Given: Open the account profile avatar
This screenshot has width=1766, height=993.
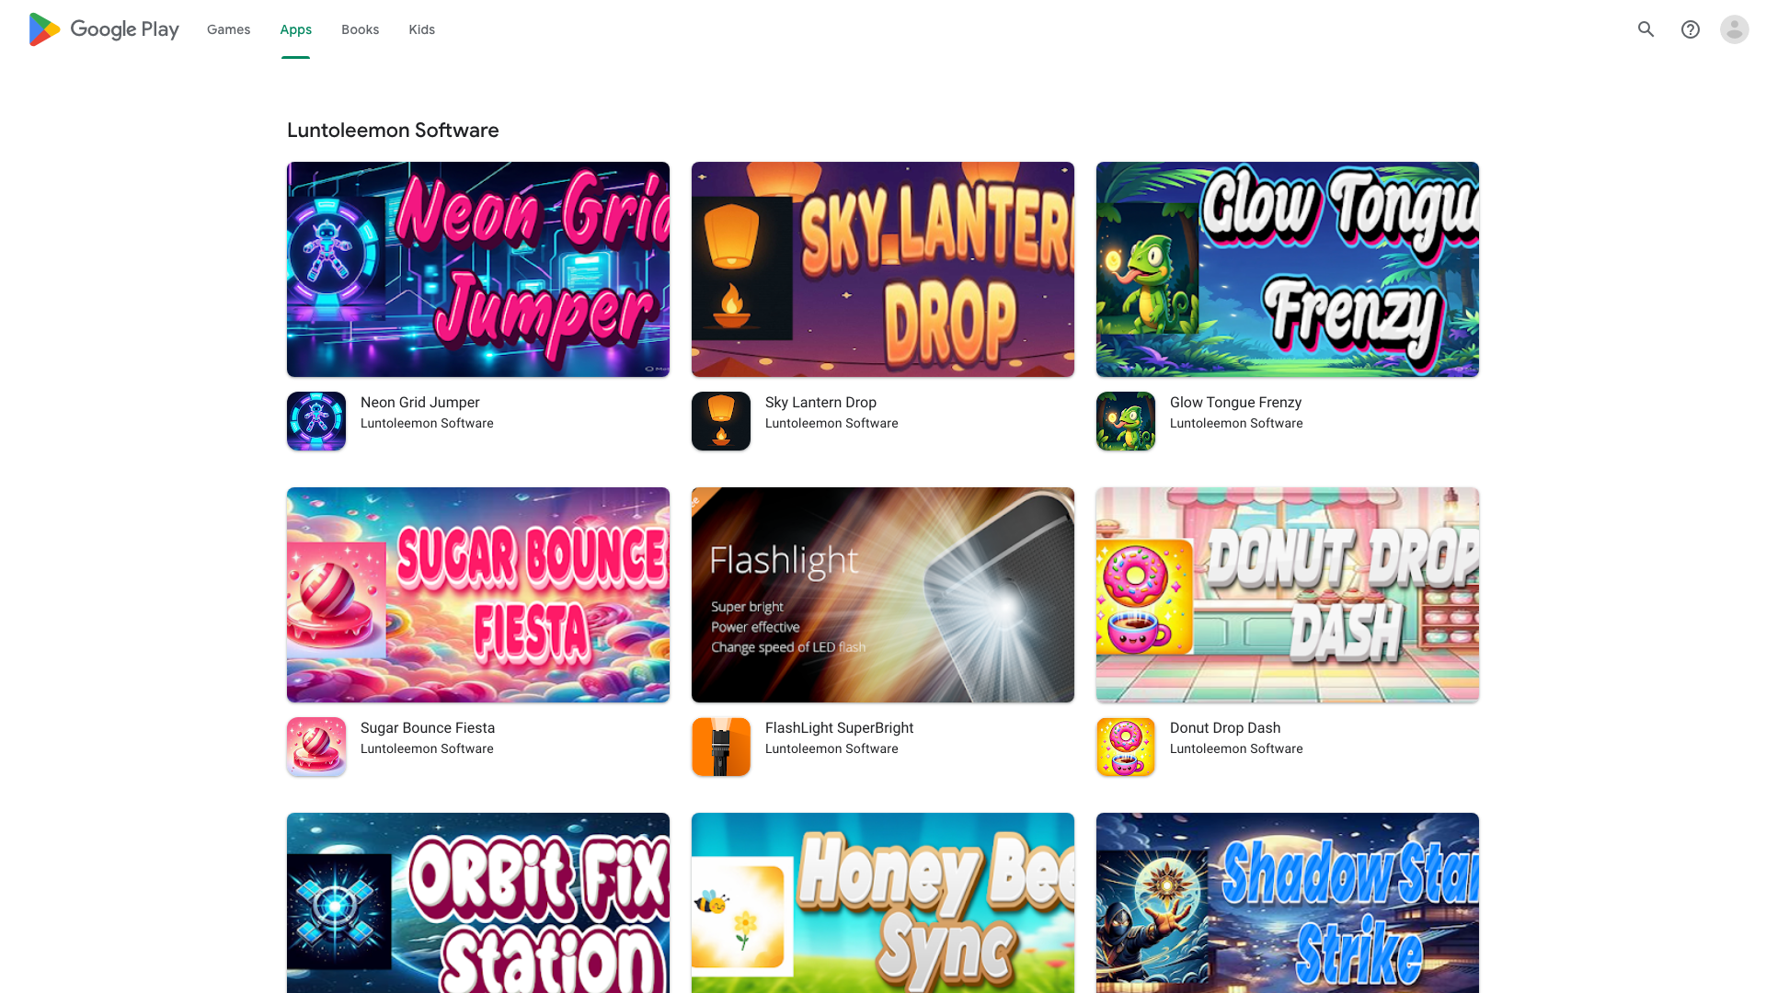Looking at the screenshot, I should coord(1735,29).
